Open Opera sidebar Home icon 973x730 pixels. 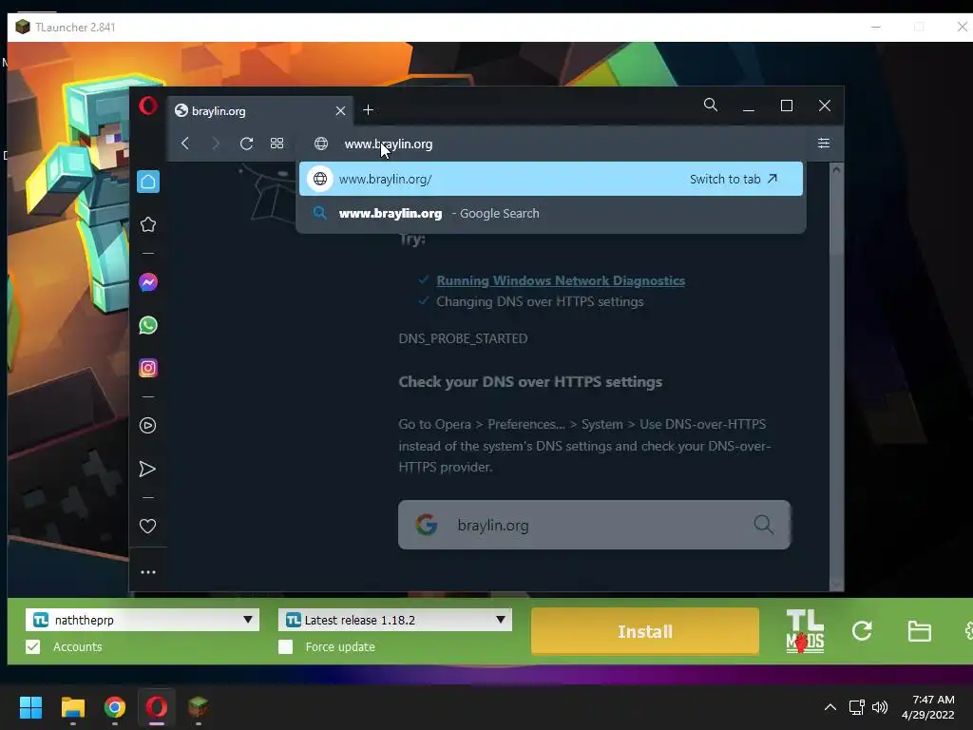point(147,182)
